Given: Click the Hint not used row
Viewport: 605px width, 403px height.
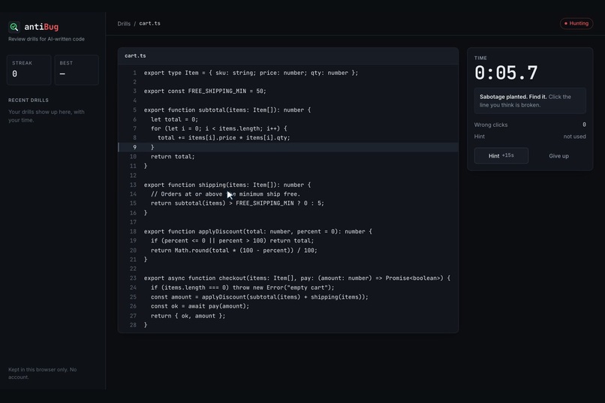Looking at the screenshot, I should [530, 137].
